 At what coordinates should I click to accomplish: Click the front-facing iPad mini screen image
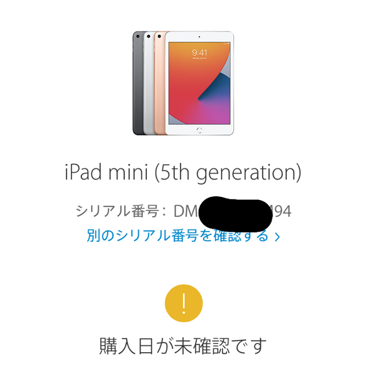click(200, 83)
